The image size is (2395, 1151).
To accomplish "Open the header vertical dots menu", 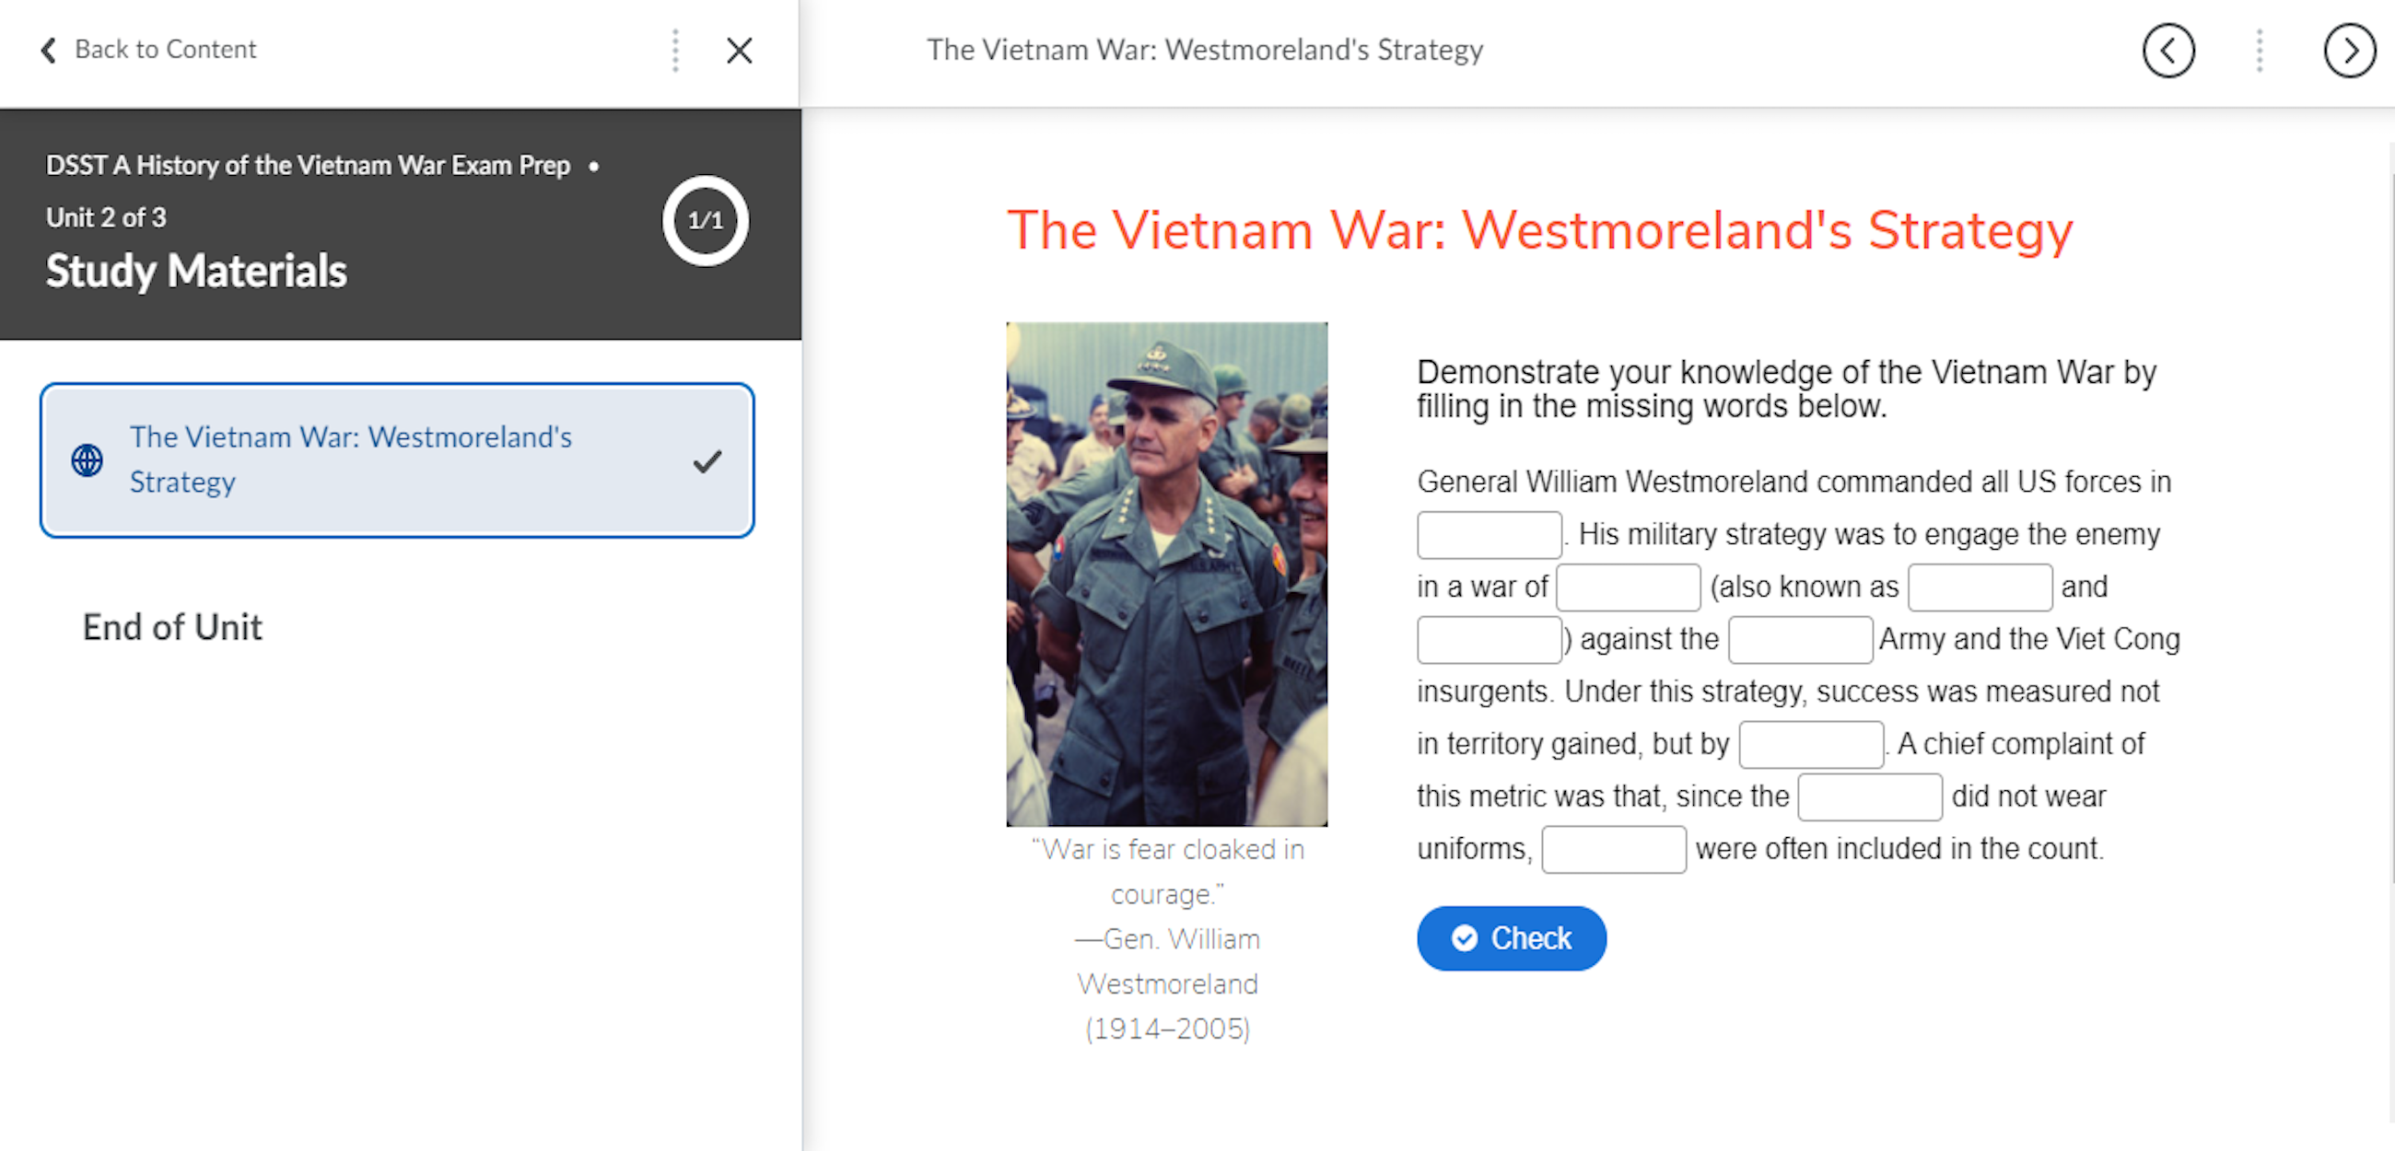I will (2260, 51).
